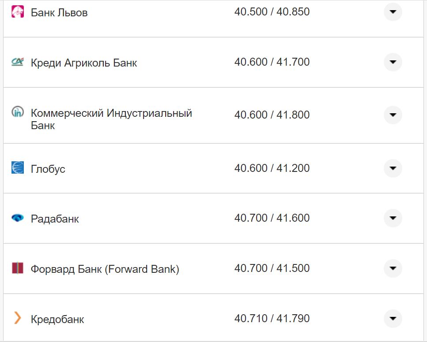Expand details for Банк Львов row

tap(392, 12)
